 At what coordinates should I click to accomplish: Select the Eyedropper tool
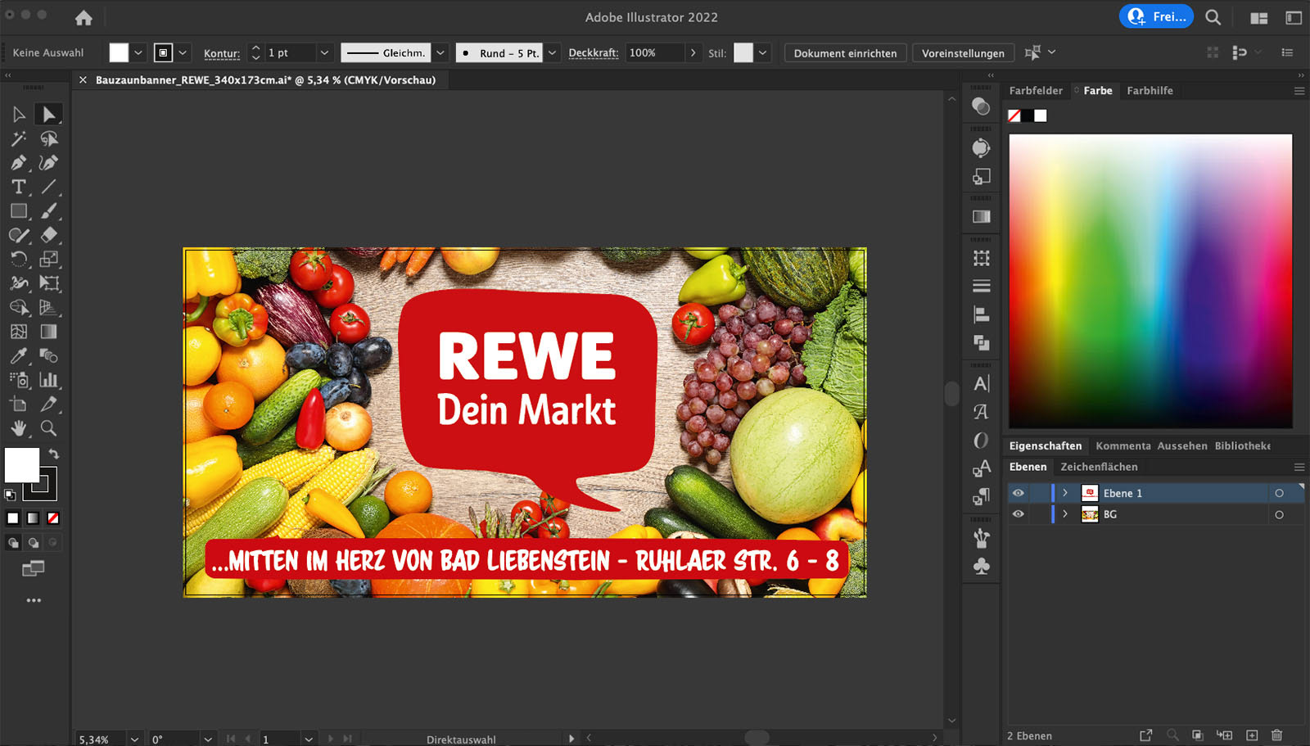[x=19, y=355]
